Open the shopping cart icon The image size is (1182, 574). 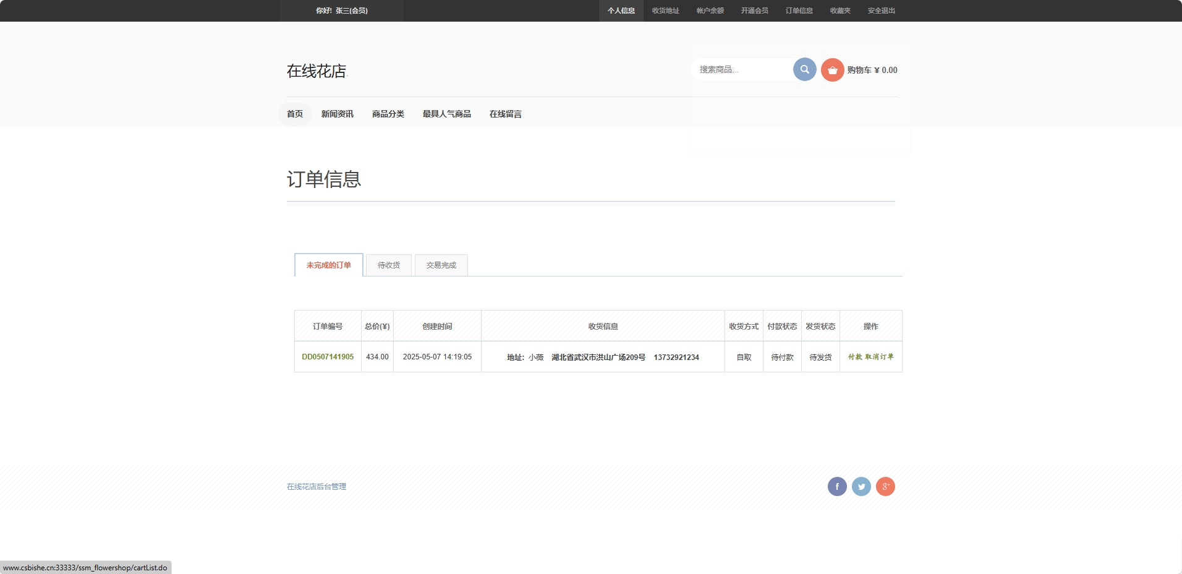832,70
